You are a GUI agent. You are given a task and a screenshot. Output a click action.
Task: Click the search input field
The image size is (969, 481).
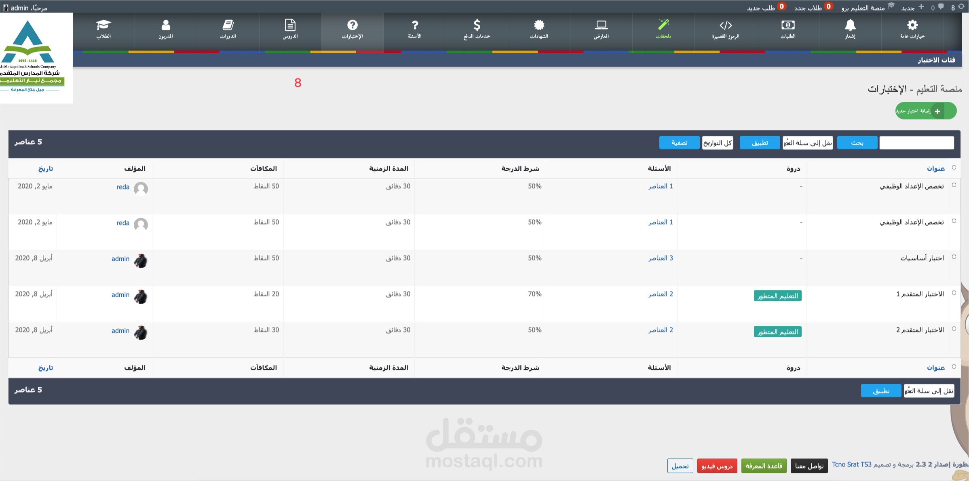tap(916, 143)
